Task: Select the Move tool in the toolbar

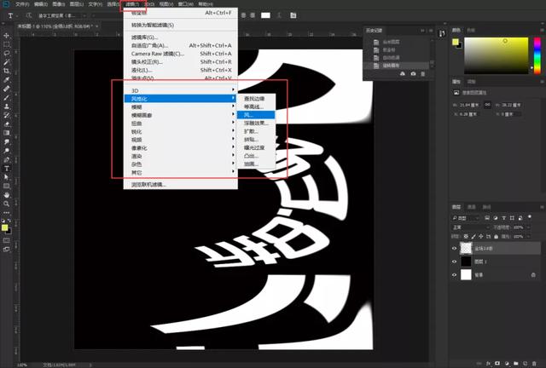Action: [7, 32]
